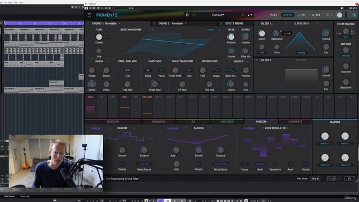The height and width of the screenshot is (202, 359).
Task: Click the lightbulb sound design tips icon
Action: [x=328, y=15]
